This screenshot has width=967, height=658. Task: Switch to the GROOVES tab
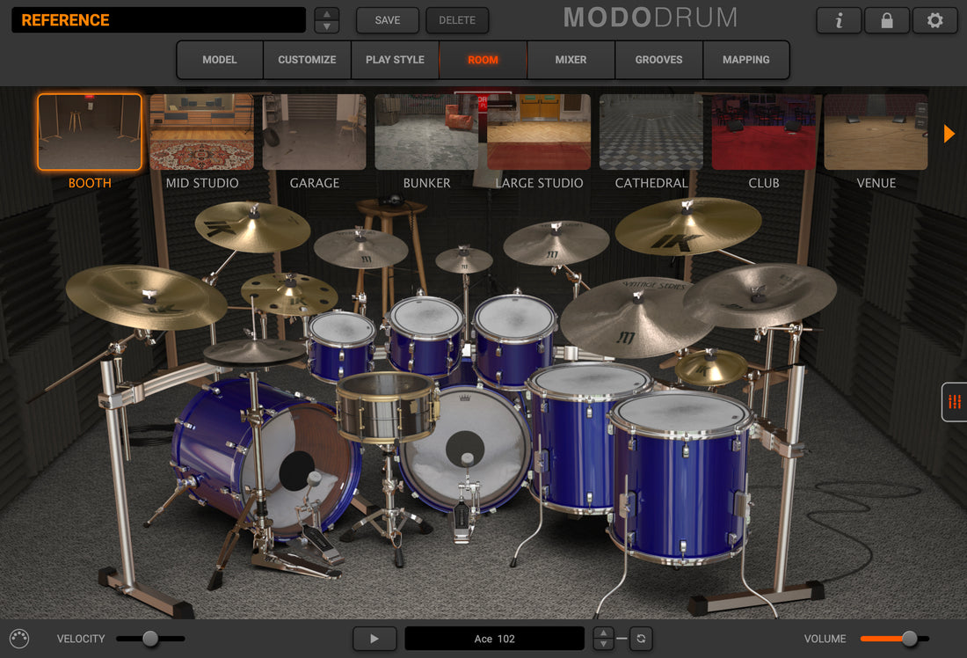pos(658,60)
